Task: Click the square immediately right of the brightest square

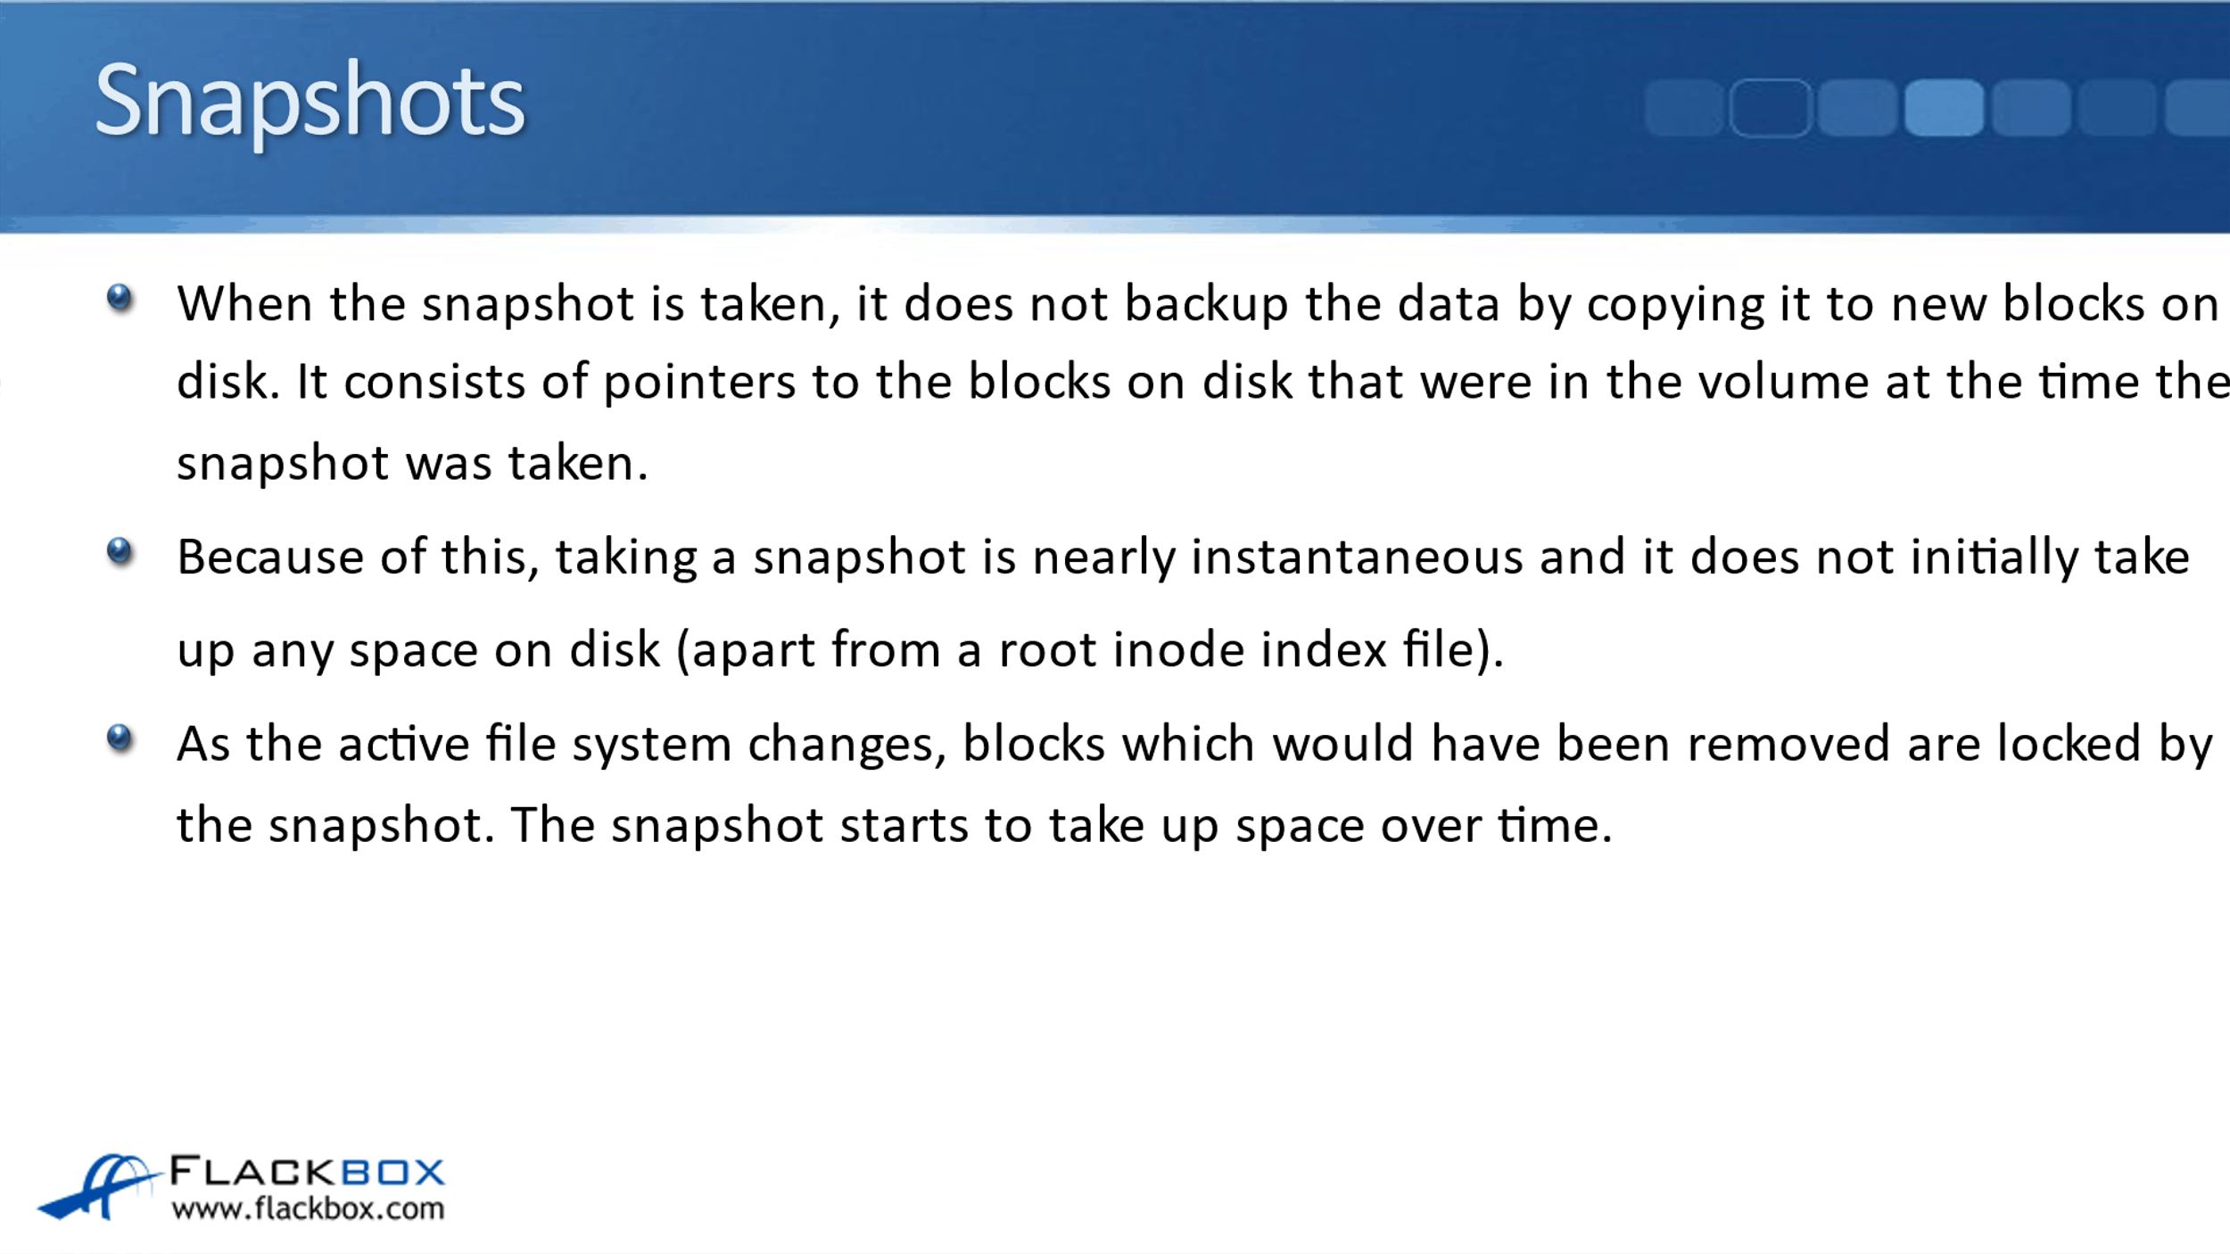Action: coord(2031,108)
